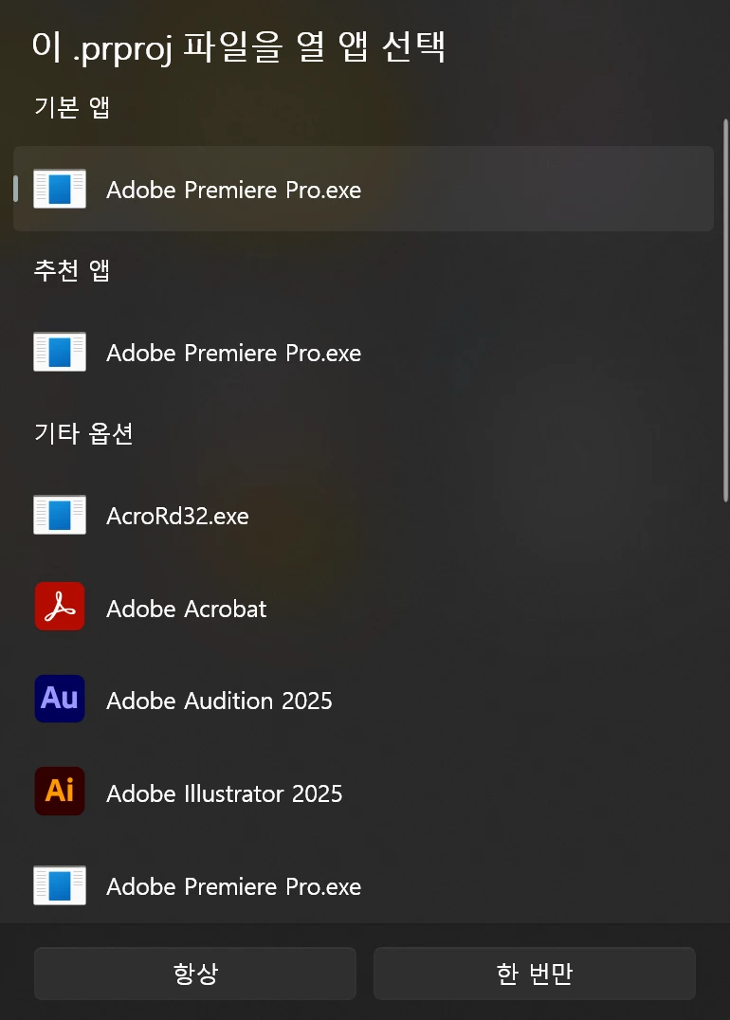The image size is (730, 1020).
Task: Select Adobe Premiere Pro.exe under 추천 앱
Action: point(363,352)
